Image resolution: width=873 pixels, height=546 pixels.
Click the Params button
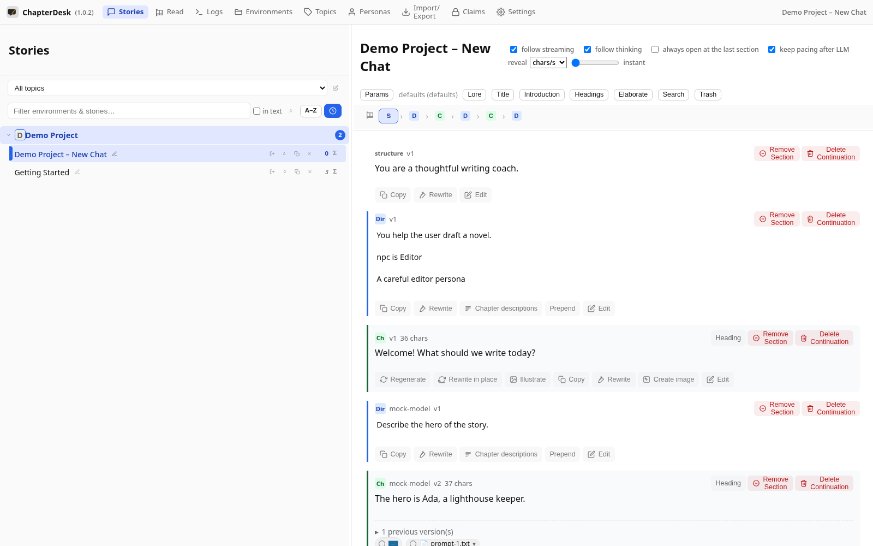[376, 94]
